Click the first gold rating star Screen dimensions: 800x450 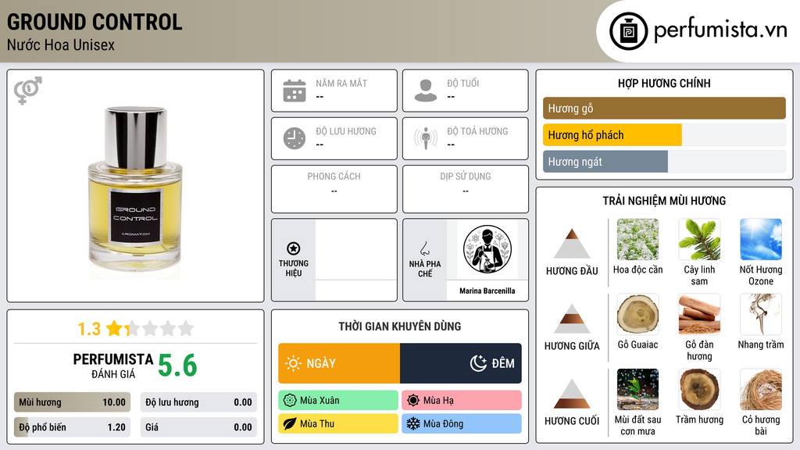click(114, 328)
